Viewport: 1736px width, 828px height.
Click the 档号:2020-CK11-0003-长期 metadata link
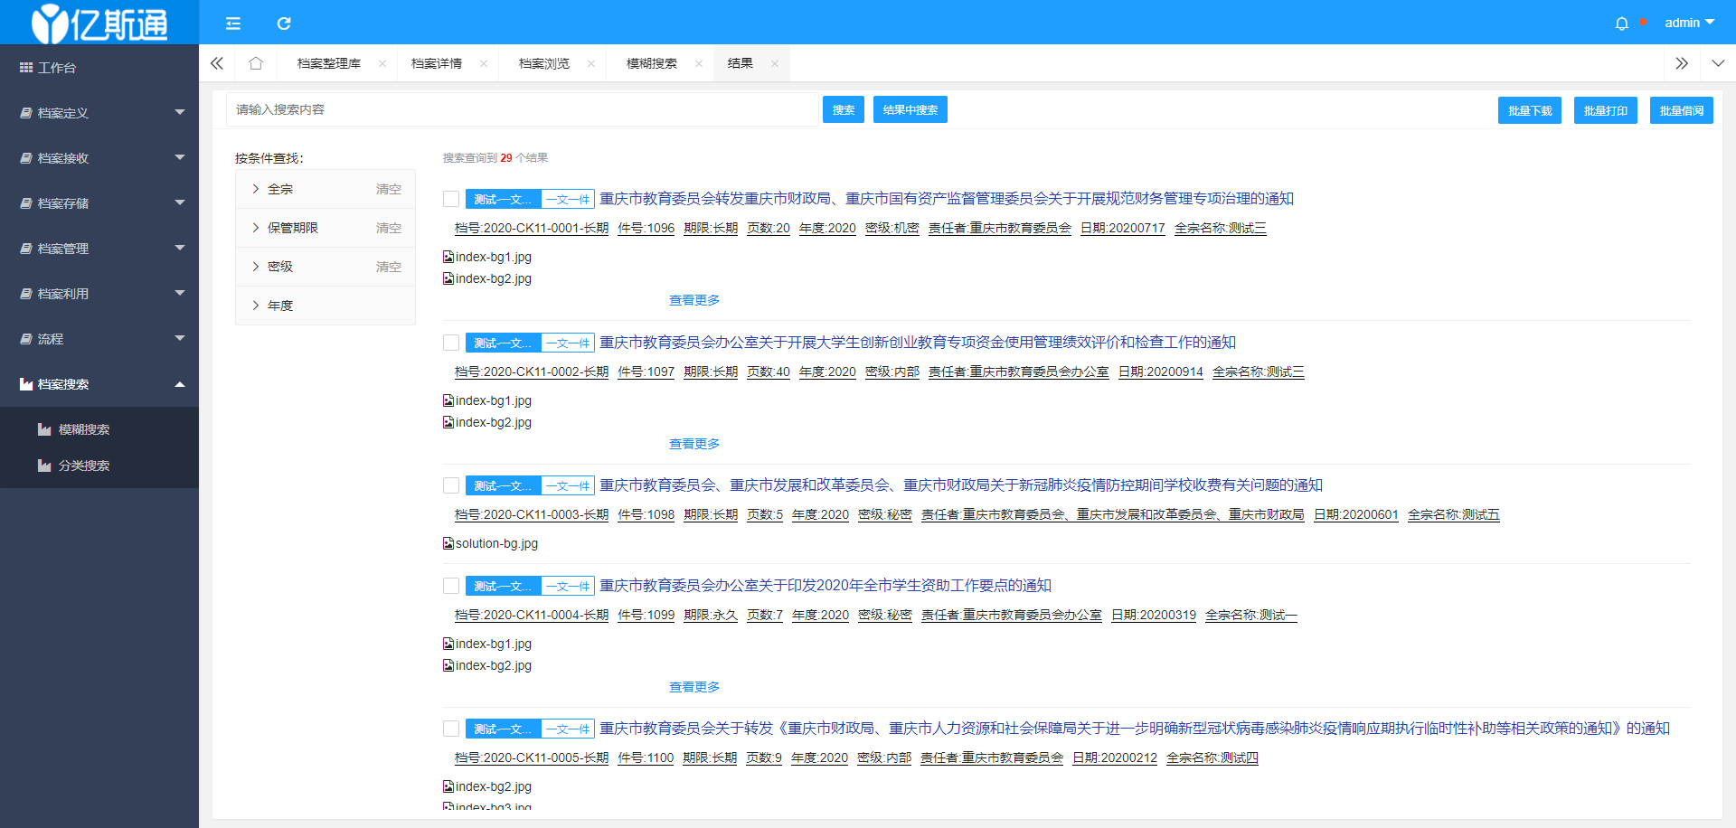pos(532,514)
